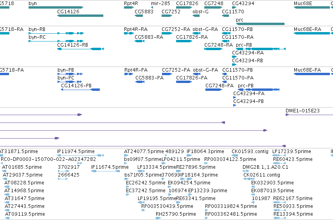Click the CG7248 gene feature
The image size is (333, 220).
(x=213, y=7)
